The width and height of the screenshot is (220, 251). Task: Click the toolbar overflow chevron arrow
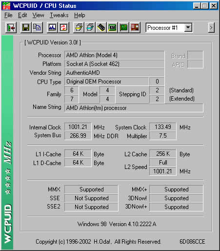pyautogui.click(x=211, y=28)
